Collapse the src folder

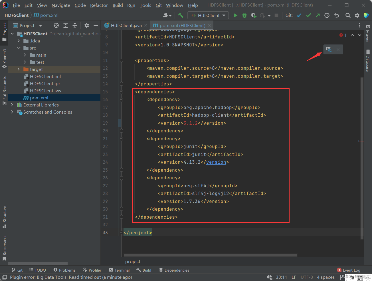tap(19, 48)
